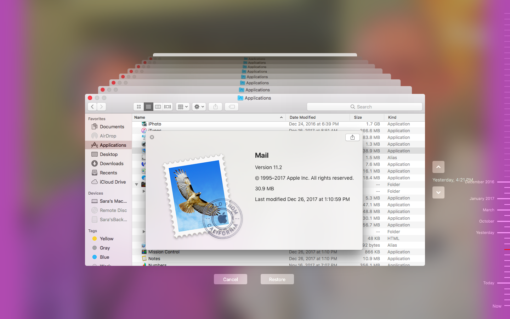Jump to January 2017 on the backup timeline

point(482,198)
